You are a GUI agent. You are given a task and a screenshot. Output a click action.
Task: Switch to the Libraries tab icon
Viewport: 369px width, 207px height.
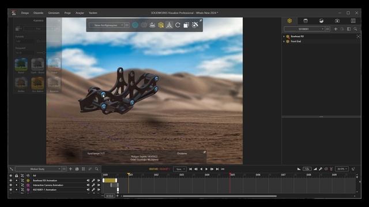(353, 21)
